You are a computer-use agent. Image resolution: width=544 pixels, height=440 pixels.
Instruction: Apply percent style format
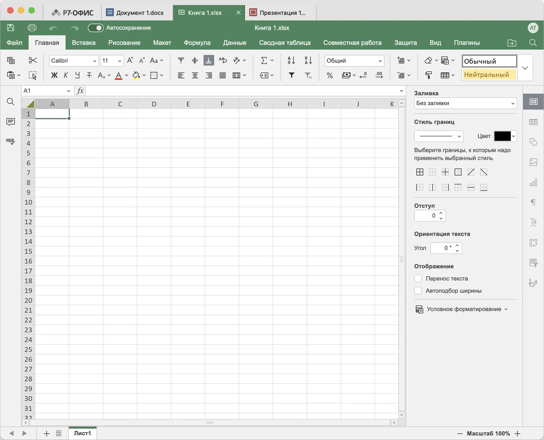pyautogui.click(x=330, y=75)
